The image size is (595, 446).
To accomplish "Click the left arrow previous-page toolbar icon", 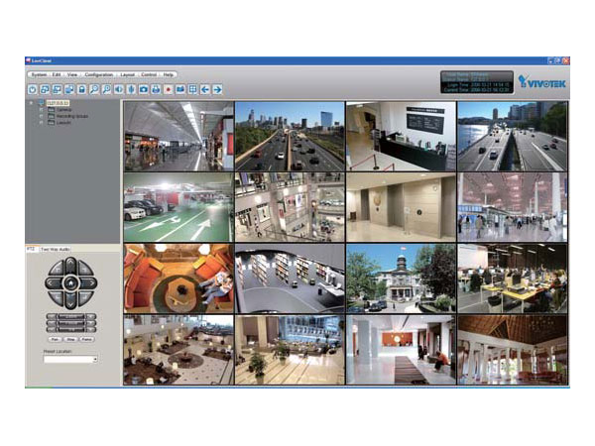I will click(205, 89).
